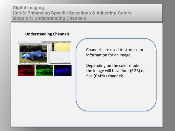Click the blue race car photo

coord(33,54)
